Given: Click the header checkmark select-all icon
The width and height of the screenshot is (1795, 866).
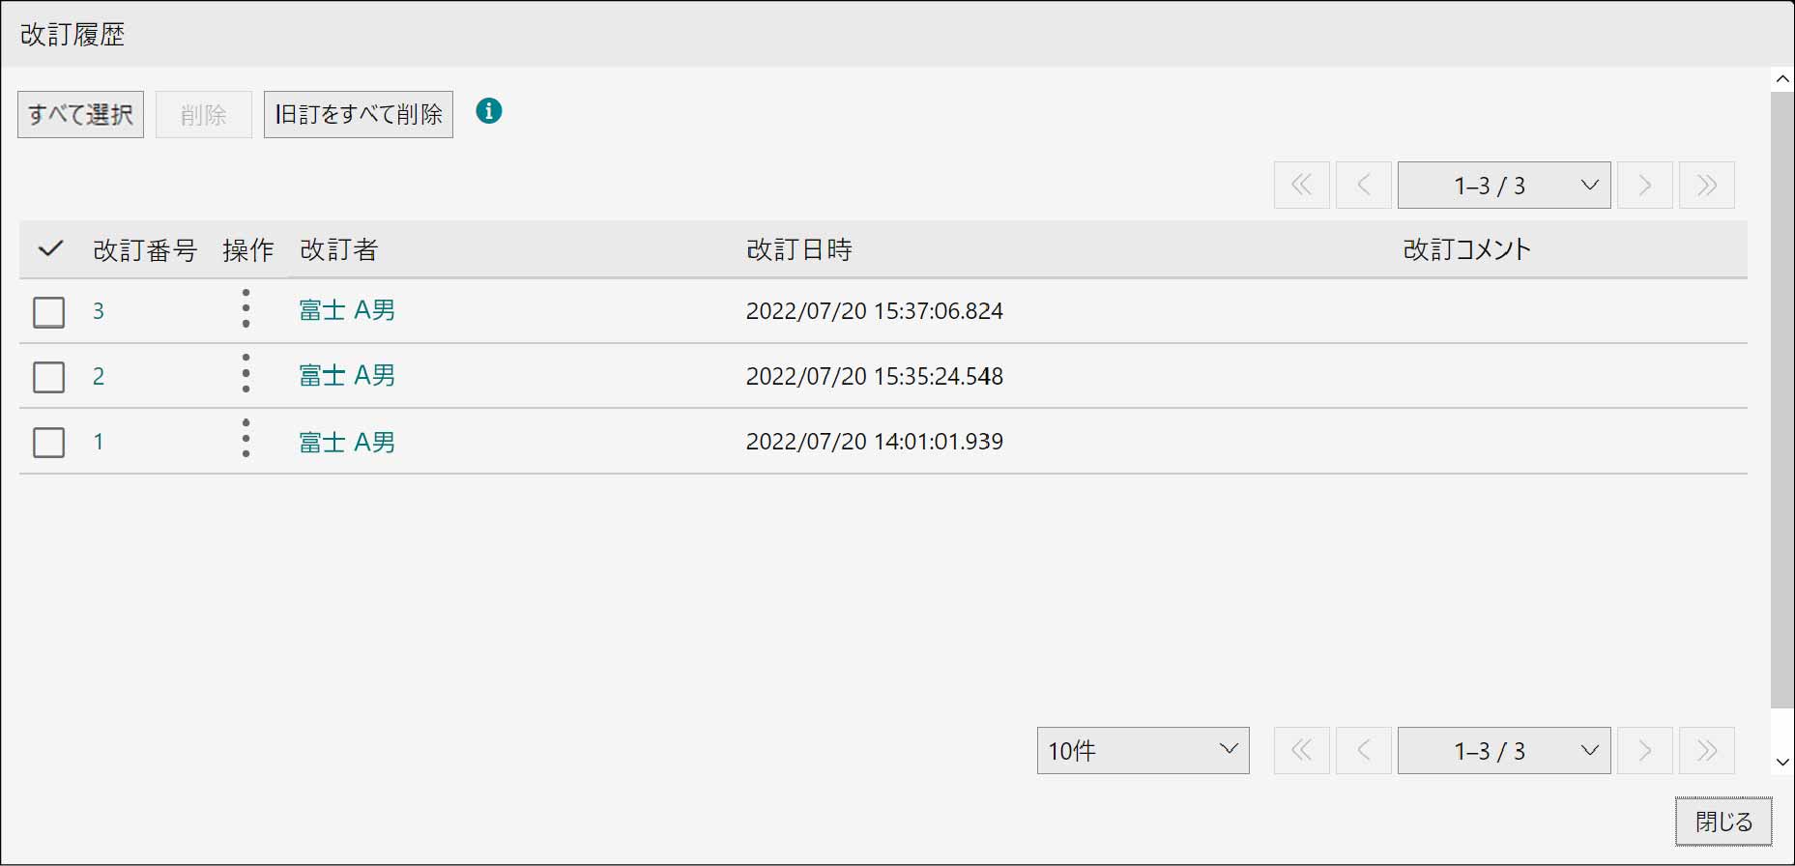Looking at the screenshot, I should click(x=50, y=249).
